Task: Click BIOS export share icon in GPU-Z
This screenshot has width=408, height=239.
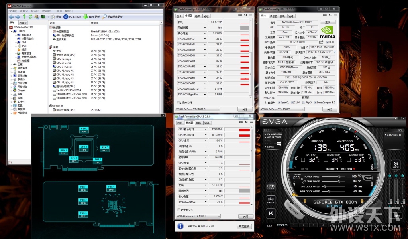Action: (322, 42)
